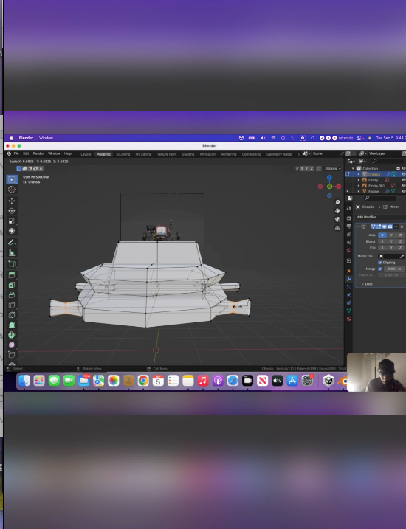Select the Annotate tool
Image resolution: width=406 pixels, height=529 pixels.
[x=12, y=243]
